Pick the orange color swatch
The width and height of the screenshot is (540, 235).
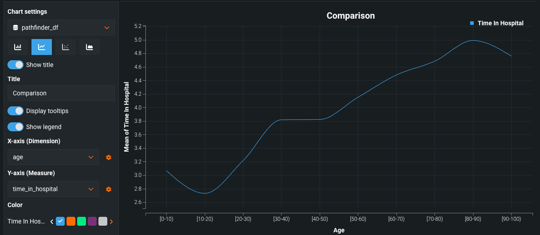(71, 221)
